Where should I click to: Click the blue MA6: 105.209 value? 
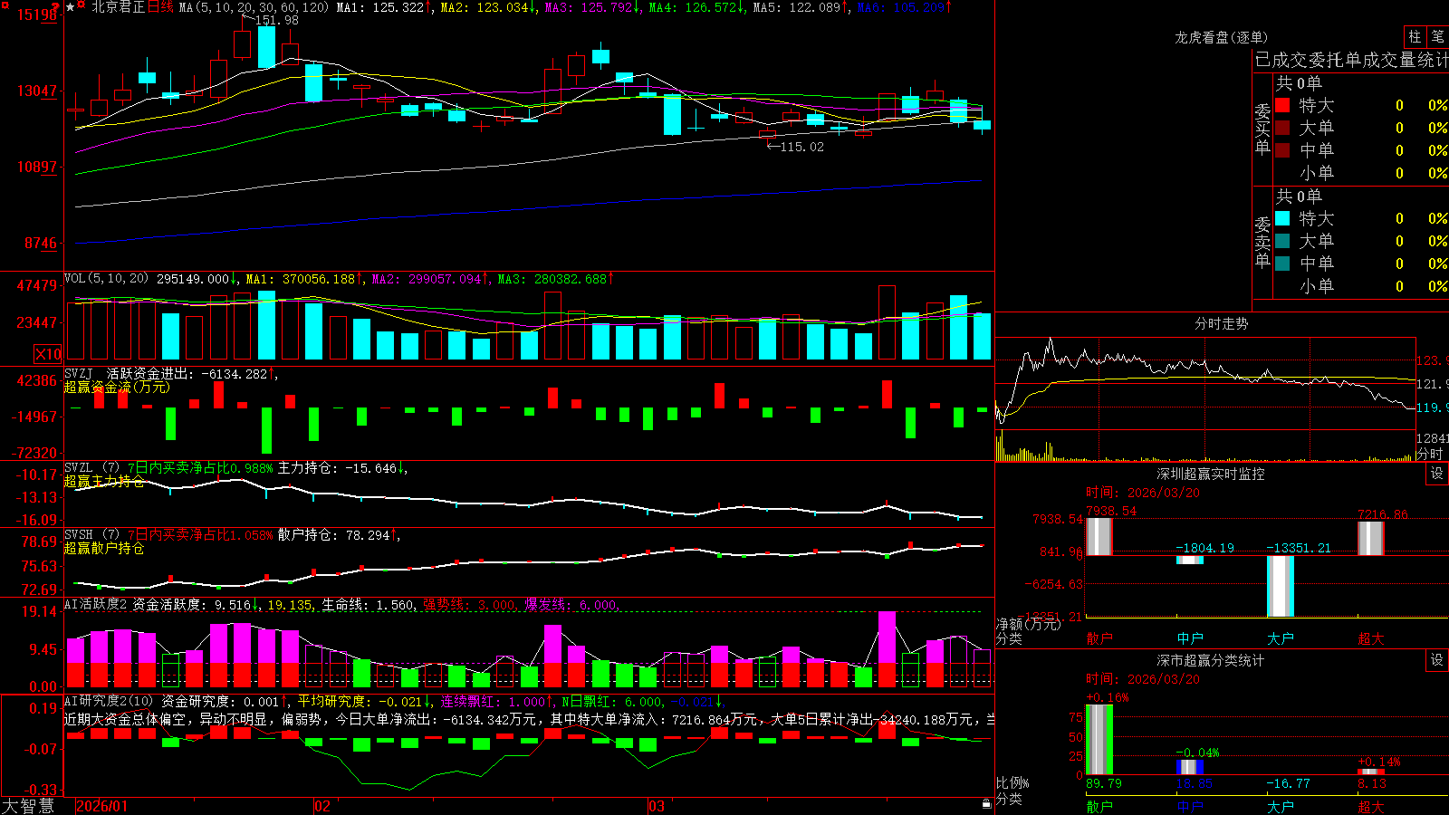click(905, 7)
